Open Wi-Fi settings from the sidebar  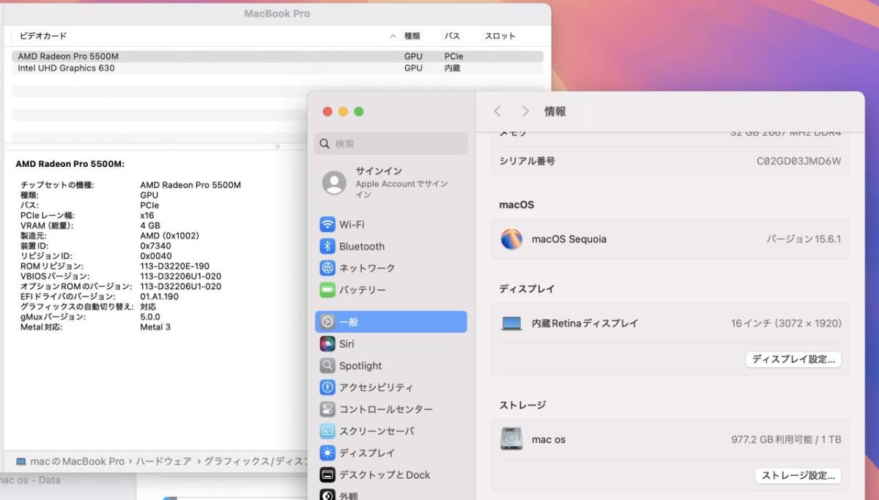pyautogui.click(x=357, y=224)
